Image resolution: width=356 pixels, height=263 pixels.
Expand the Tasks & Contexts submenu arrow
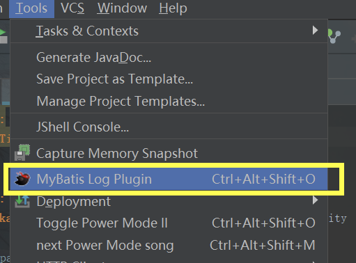point(315,30)
